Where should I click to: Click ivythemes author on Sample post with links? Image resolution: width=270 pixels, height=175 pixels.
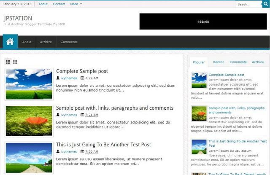[69, 115]
